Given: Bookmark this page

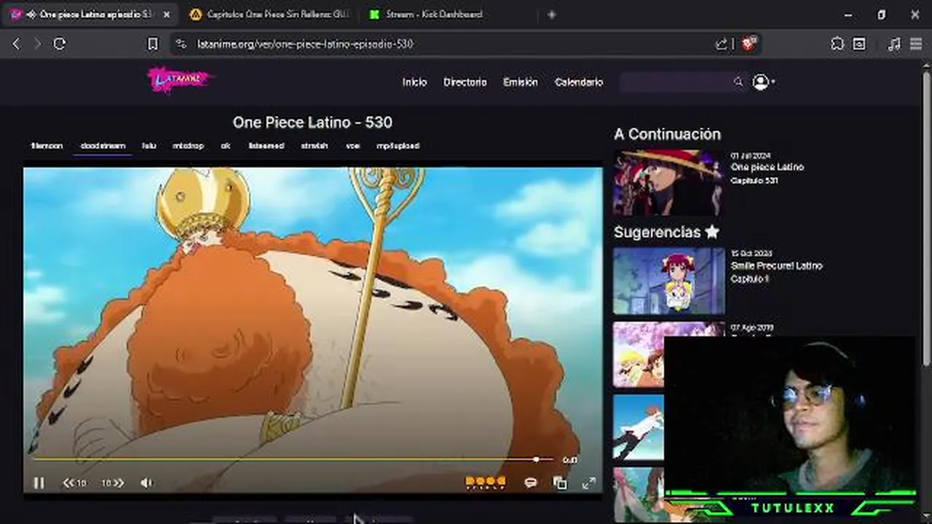Looking at the screenshot, I should [x=152, y=44].
